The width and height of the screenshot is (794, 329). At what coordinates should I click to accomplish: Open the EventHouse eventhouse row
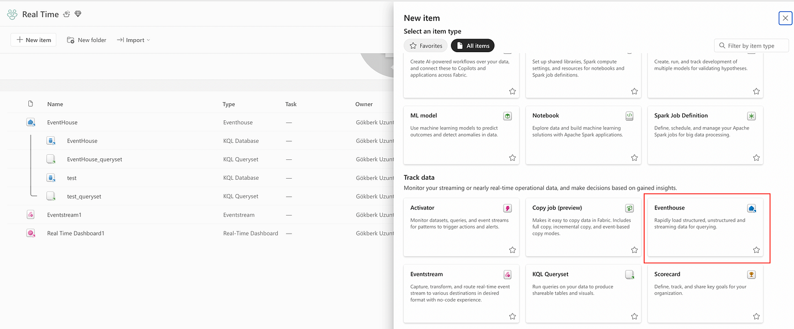62,123
